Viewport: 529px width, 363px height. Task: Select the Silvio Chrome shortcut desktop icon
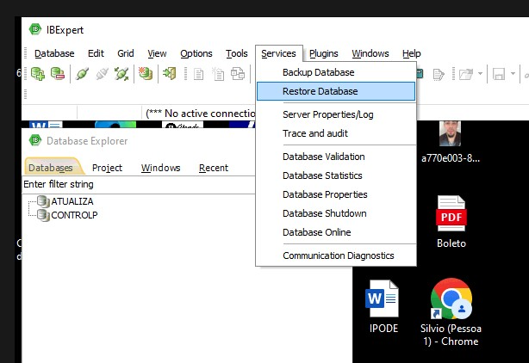(451, 311)
